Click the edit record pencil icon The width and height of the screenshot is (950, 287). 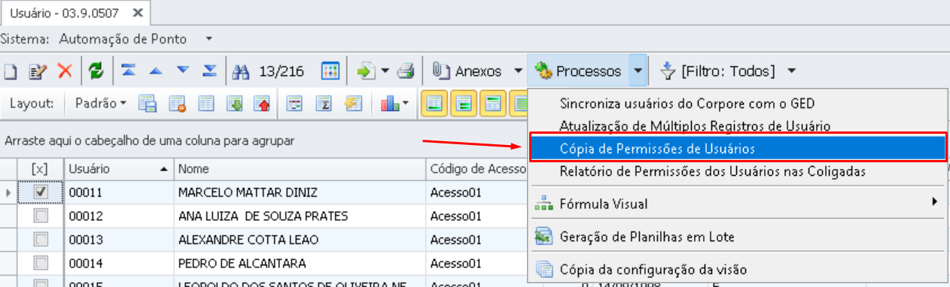(38, 71)
